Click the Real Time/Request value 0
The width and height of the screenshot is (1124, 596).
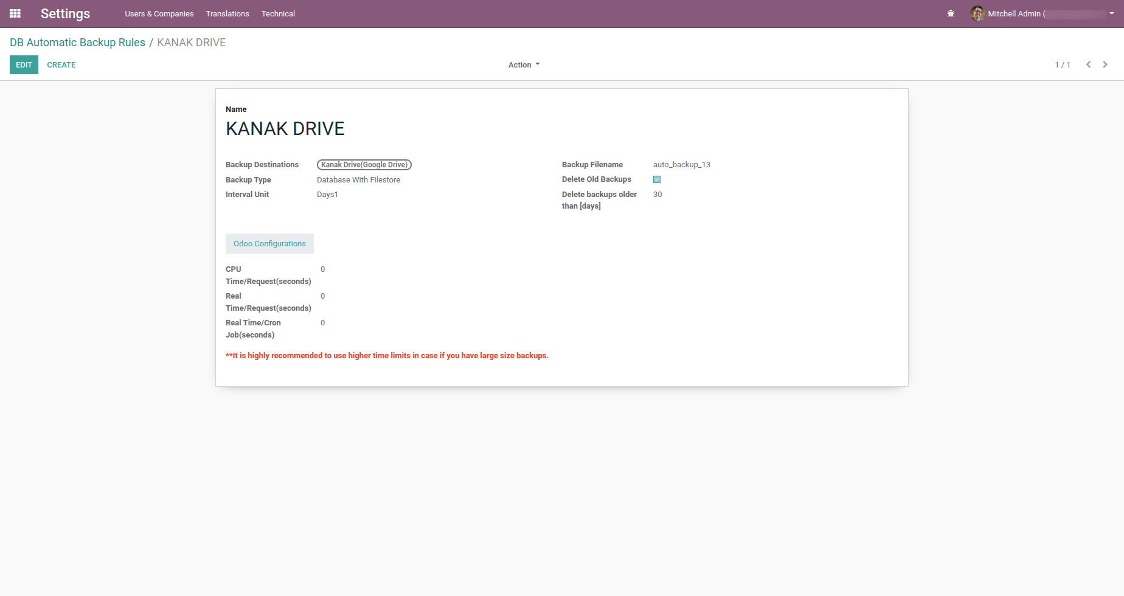(322, 296)
